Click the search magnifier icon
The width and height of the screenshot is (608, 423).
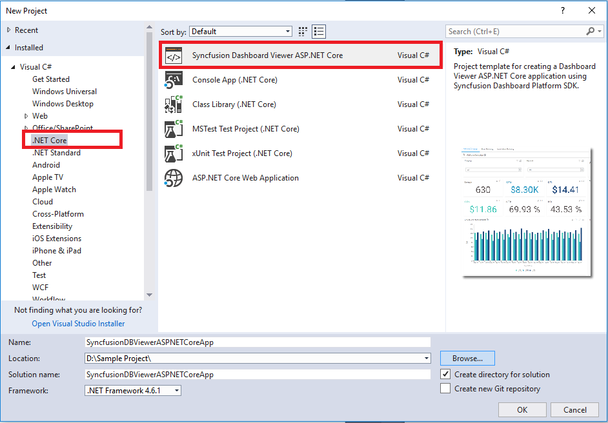click(591, 31)
